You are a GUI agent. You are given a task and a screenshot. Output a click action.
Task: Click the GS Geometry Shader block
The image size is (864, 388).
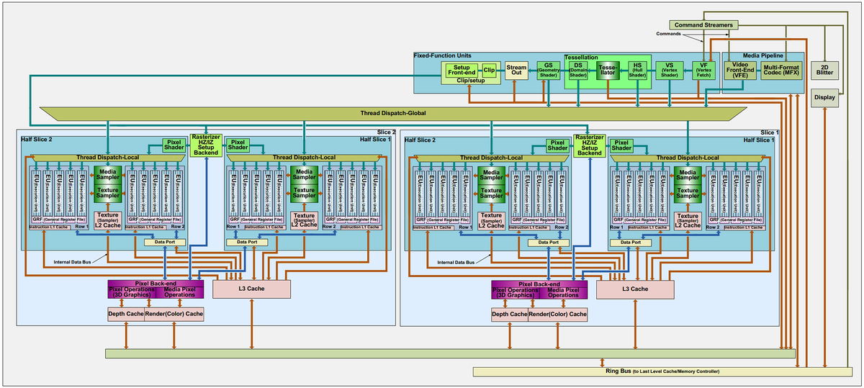(549, 70)
